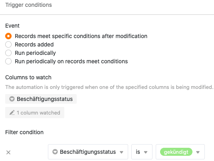This screenshot has width=214, height=161.
Task: Click the Beschäftigungsstatus text in filter dropdown
Action: coord(88,152)
